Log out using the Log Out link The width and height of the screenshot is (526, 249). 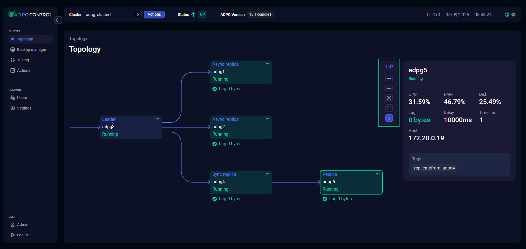(23, 235)
